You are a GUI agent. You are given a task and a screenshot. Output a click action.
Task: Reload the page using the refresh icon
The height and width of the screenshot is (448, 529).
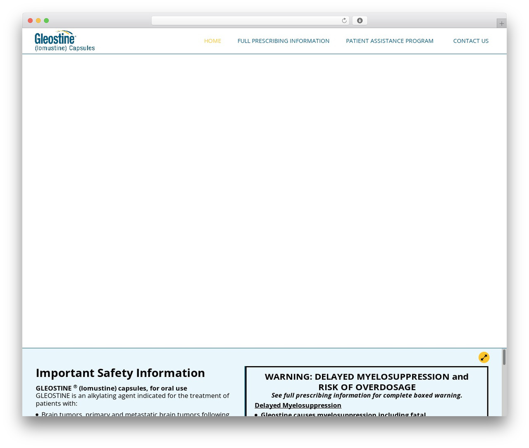tap(344, 21)
